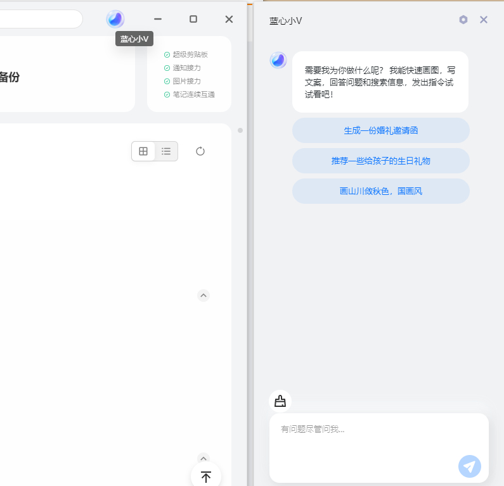Screen dimensions: 504x486
Task: Click the 蓝心小V panel title
Action: point(286,21)
